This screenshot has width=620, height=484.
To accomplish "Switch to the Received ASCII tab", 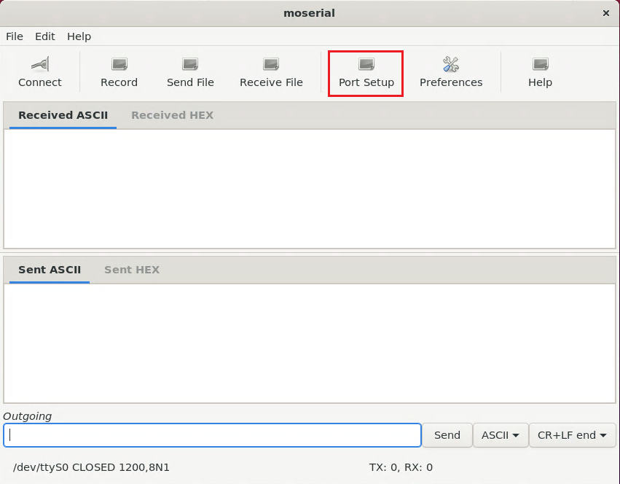I will coord(63,115).
